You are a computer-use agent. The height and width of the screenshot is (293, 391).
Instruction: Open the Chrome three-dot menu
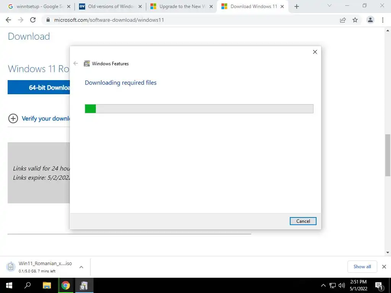pos(383,20)
